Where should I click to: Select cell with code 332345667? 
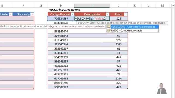pos(61,40)
